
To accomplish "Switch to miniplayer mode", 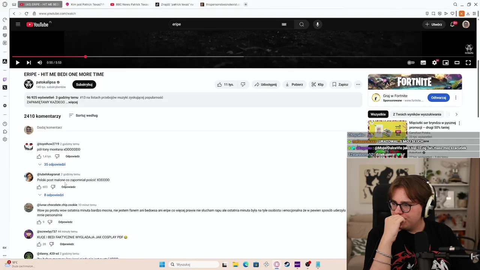I will (x=445, y=63).
